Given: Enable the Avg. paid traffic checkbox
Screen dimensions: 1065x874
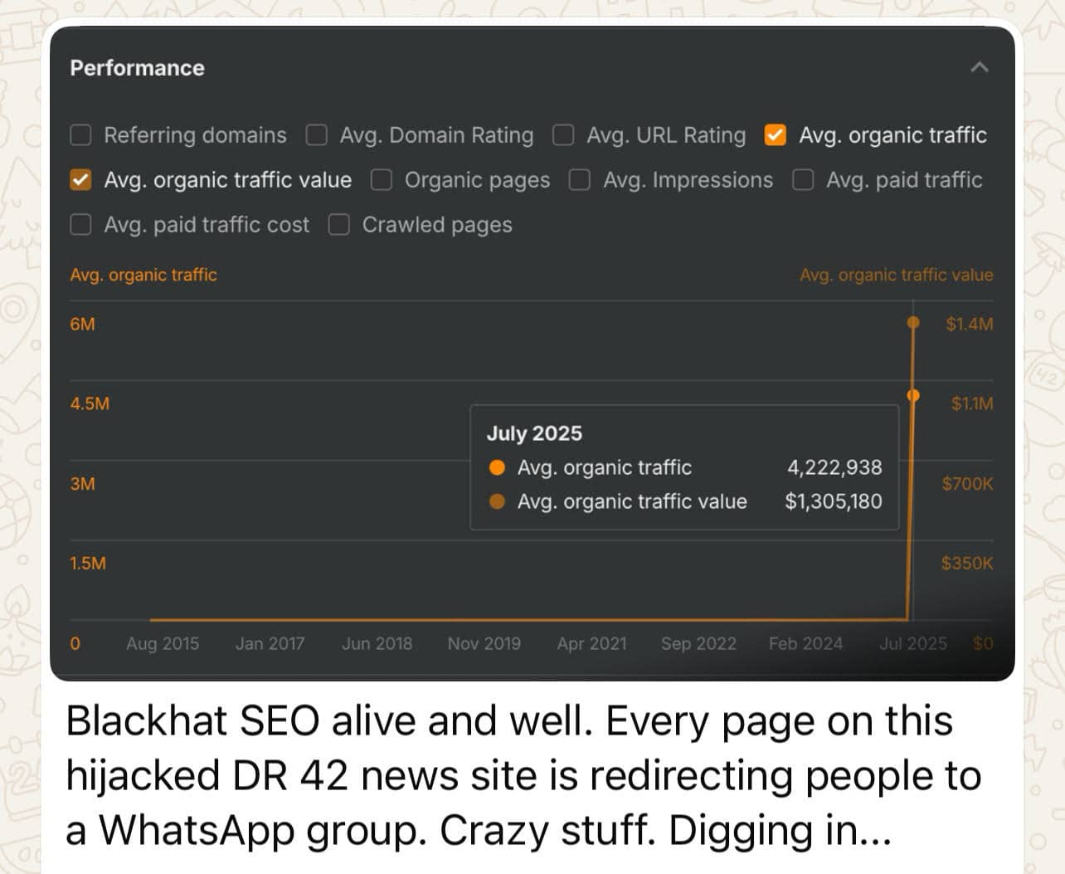Looking at the screenshot, I should [803, 180].
